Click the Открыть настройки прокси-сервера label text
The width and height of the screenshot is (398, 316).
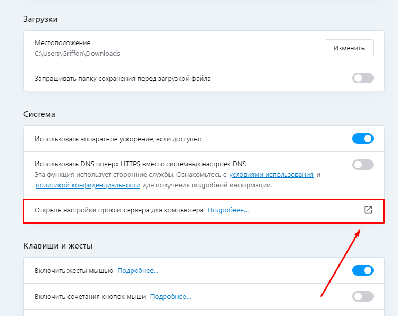click(119, 210)
